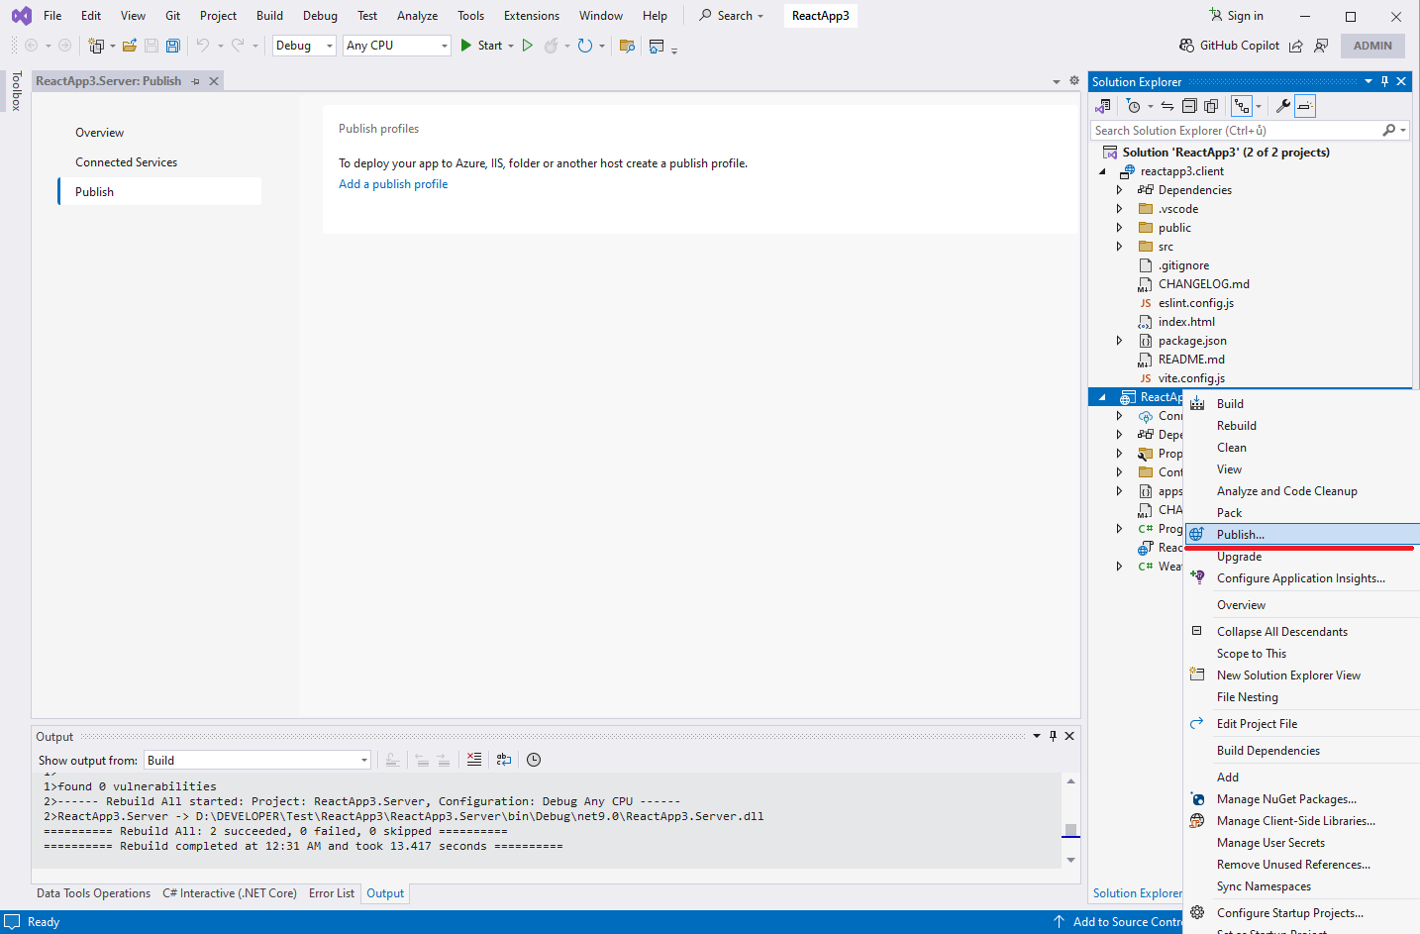Toggle the File Nesting view button
The width and height of the screenshot is (1420, 934).
click(1242, 106)
